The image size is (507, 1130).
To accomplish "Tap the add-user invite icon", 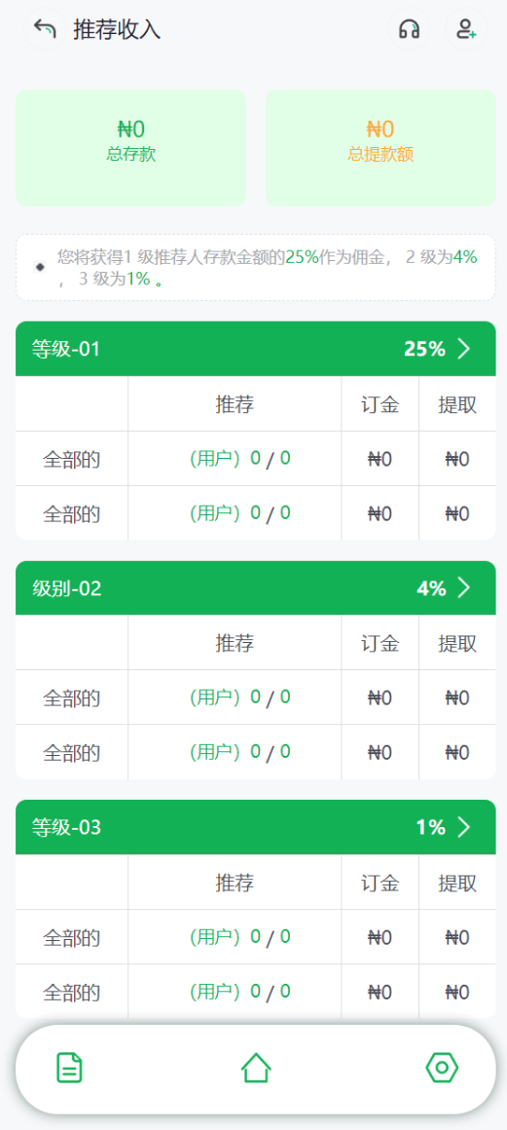I will click(466, 29).
